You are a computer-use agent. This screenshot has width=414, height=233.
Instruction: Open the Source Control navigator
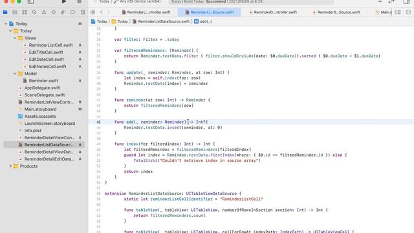15,12
